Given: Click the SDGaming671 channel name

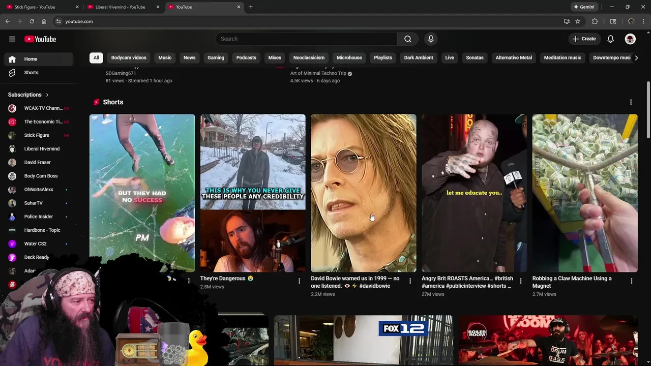Looking at the screenshot, I should click(x=121, y=73).
